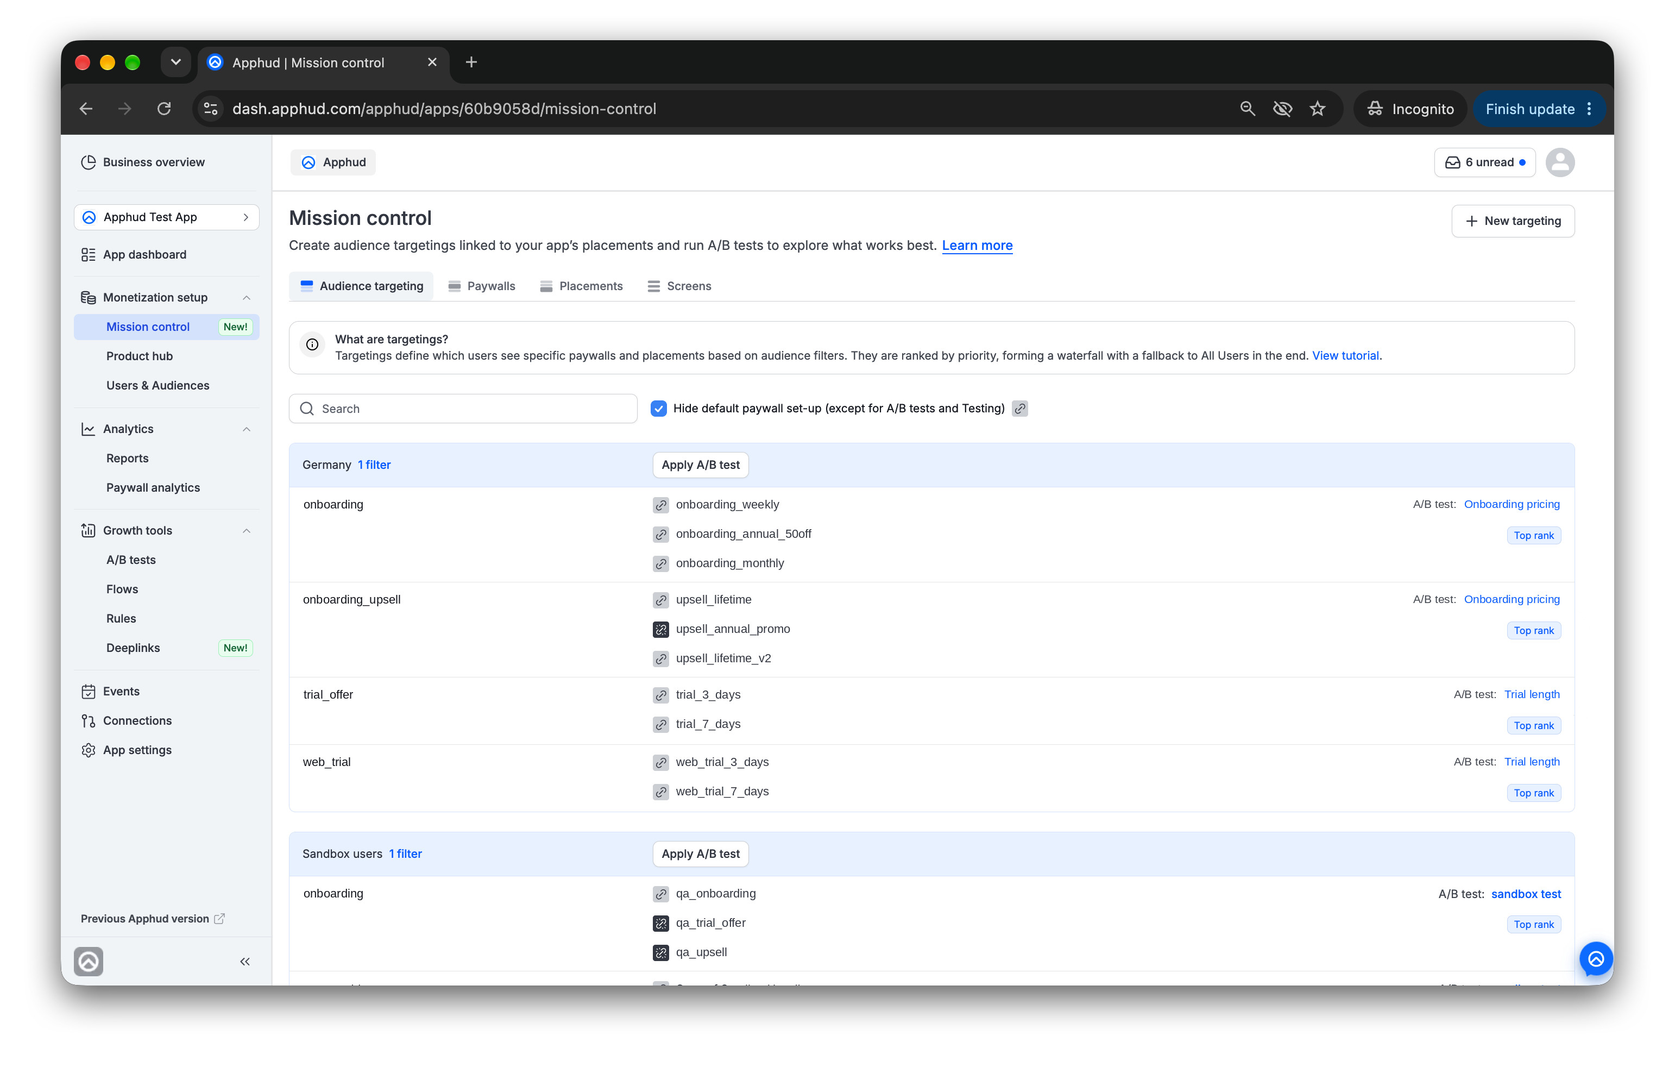This screenshot has height=1067, width=1675.
Task: Click the Apphud logo at sidebar bottom
Action: coord(89,961)
